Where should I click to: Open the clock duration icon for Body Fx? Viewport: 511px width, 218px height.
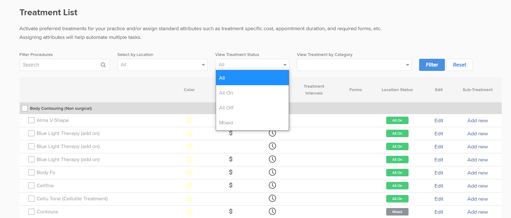pos(272,172)
